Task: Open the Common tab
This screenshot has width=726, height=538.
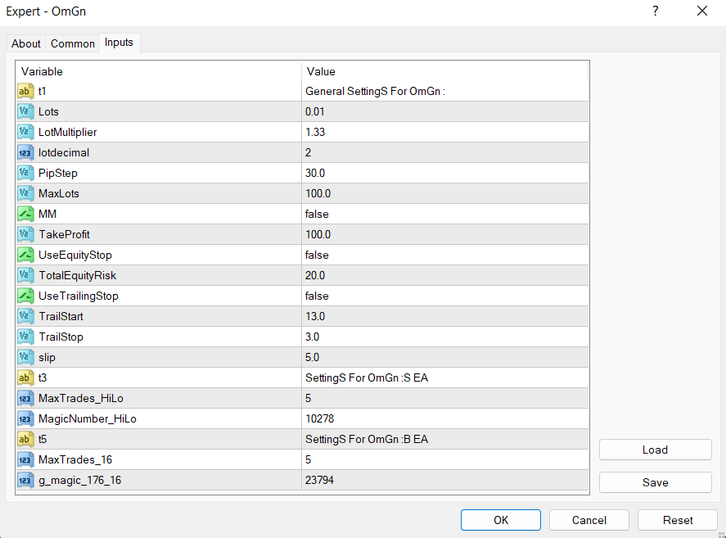Action: tap(73, 43)
